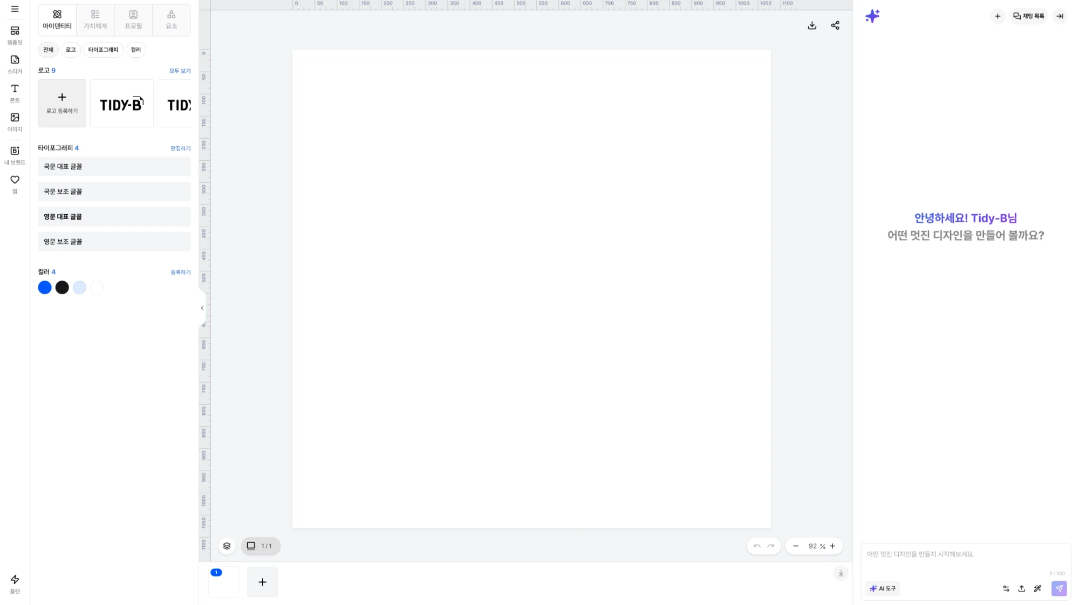Select 국문 대표 글꼴 row
The width and height of the screenshot is (1079, 605).
point(114,166)
